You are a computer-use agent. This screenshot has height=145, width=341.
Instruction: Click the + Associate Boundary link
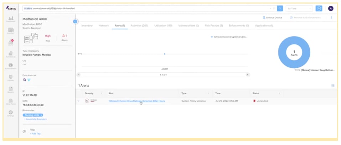35,119
